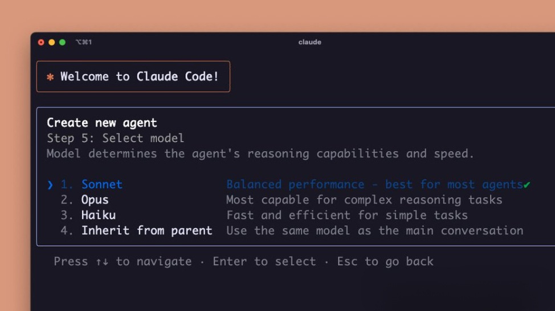Click 'Most capable for complex reasoning tasks' text
This screenshot has width=555, height=311.
364,200
